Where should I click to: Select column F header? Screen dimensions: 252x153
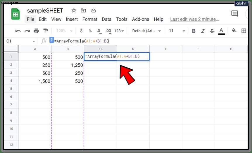pos(199,49)
